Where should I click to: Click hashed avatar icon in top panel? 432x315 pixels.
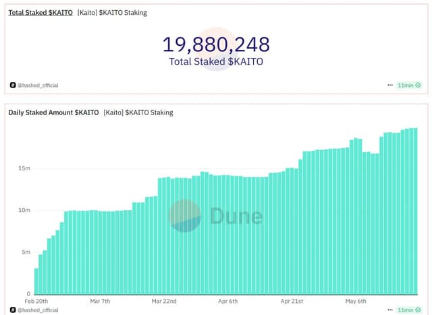[13, 85]
